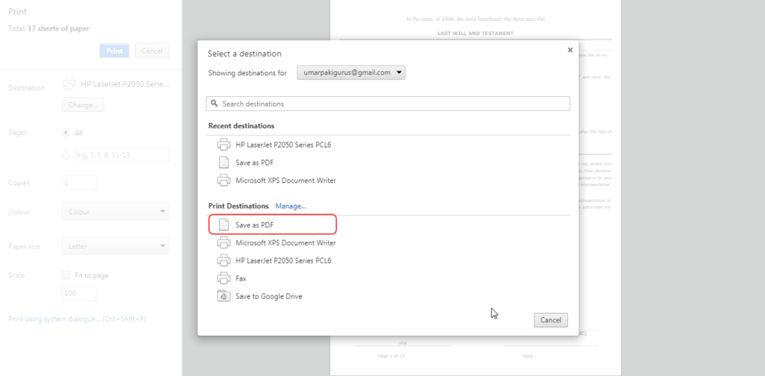The image size is (765, 376).
Task: Choose Save to Google Drive
Action: pos(269,296)
